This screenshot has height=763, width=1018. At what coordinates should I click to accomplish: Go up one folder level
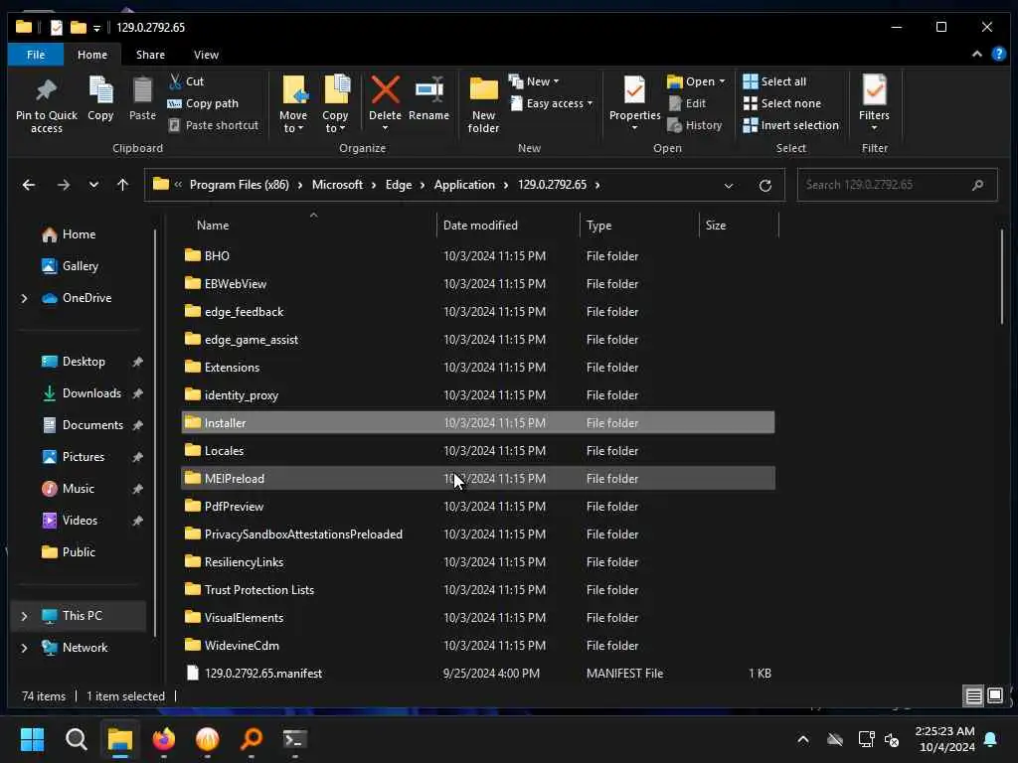click(x=122, y=185)
